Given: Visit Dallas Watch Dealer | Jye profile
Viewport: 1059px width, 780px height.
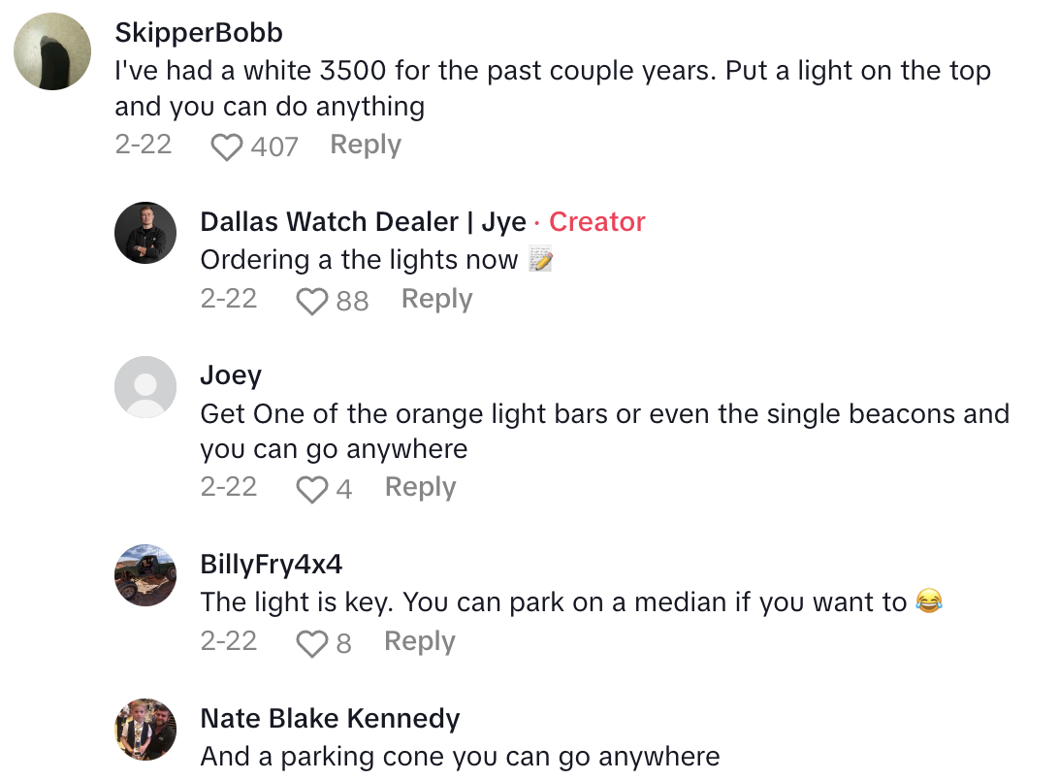Looking at the screenshot, I should pos(363,222).
